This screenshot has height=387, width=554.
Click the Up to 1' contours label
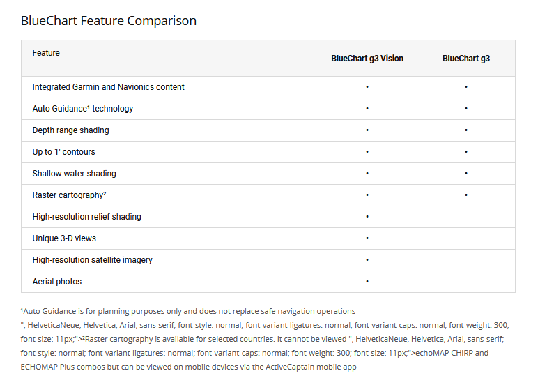[63, 152]
